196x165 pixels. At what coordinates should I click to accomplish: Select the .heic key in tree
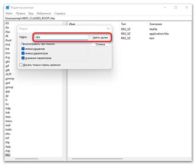8,117
